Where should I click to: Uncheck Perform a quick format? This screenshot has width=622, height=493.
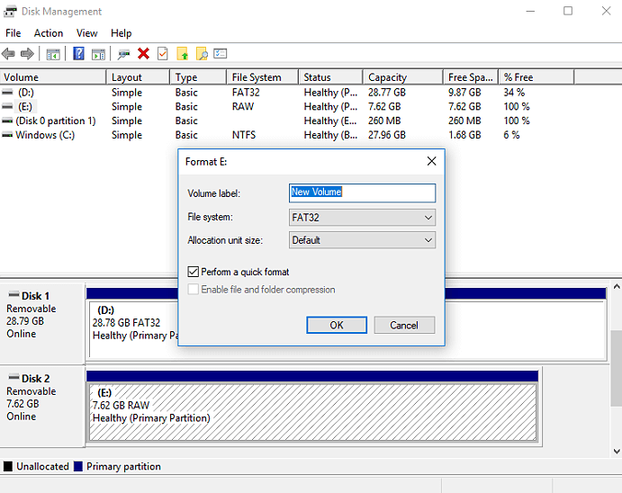[194, 272]
